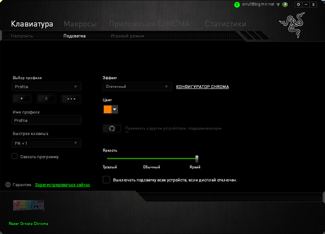Open the Игровой режим subtab
Viewport: 325px width, 234px height.
click(127, 36)
